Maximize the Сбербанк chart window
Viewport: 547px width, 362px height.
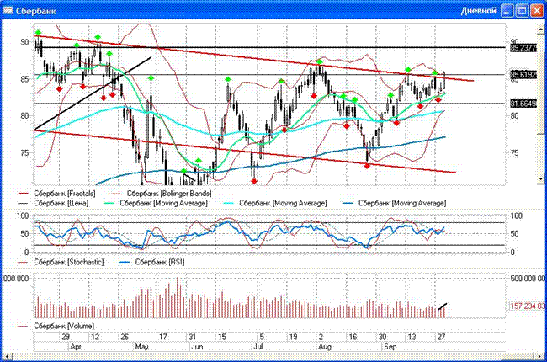(x=522, y=11)
